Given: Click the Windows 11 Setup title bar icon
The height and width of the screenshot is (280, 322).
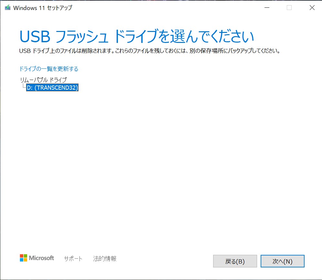Looking at the screenshot, I should (x=8, y=8).
